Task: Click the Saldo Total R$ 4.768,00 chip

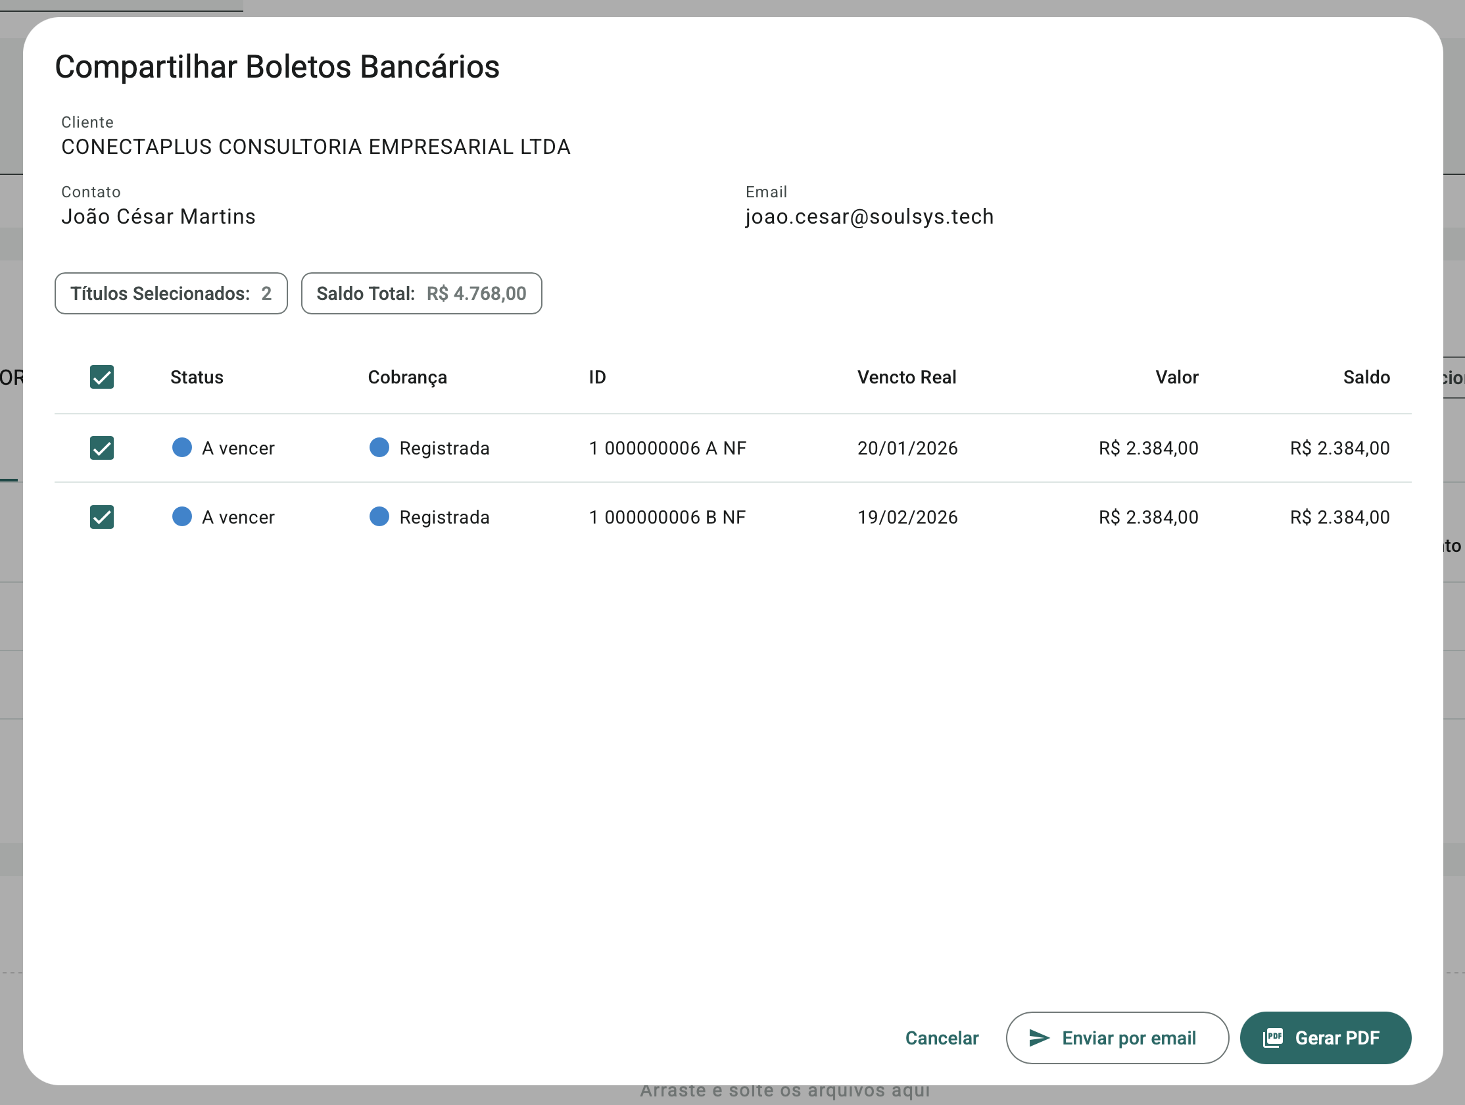Action: click(421, 293)
